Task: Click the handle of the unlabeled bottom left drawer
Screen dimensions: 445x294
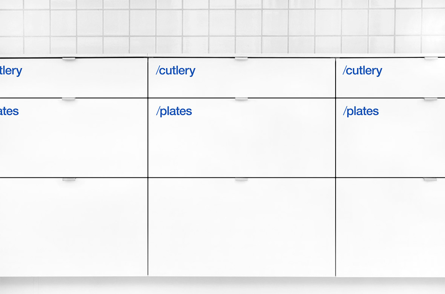Action: point(69,179)
